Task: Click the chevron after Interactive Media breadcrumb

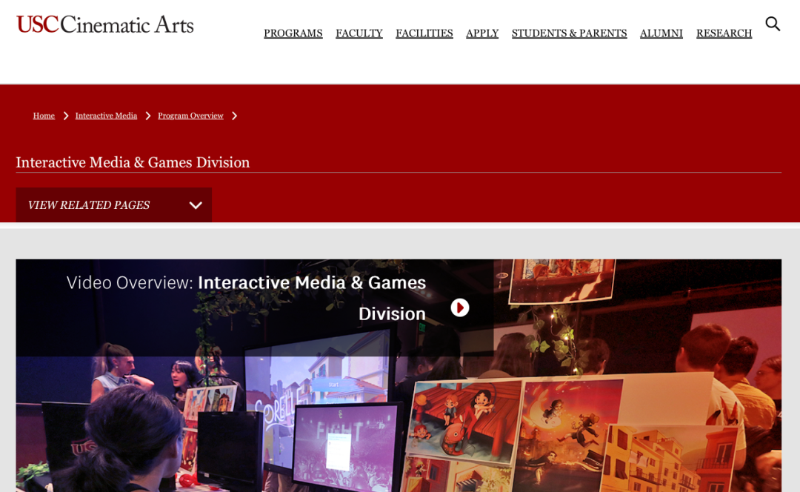Action: coord(148,116)
